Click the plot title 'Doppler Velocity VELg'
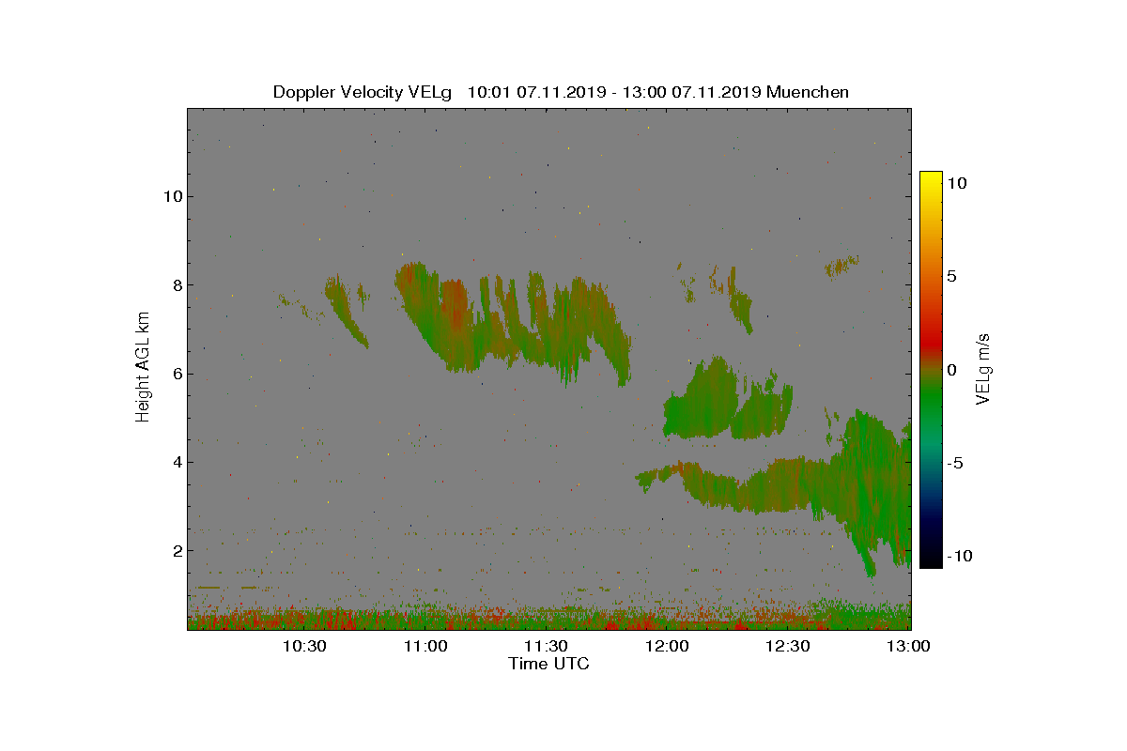This screenshot has width=1127, height=751. (x=362, y=92)
